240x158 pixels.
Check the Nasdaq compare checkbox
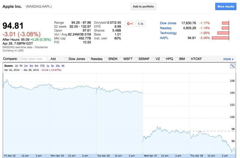pyautogui.click(x=88, y=59)
